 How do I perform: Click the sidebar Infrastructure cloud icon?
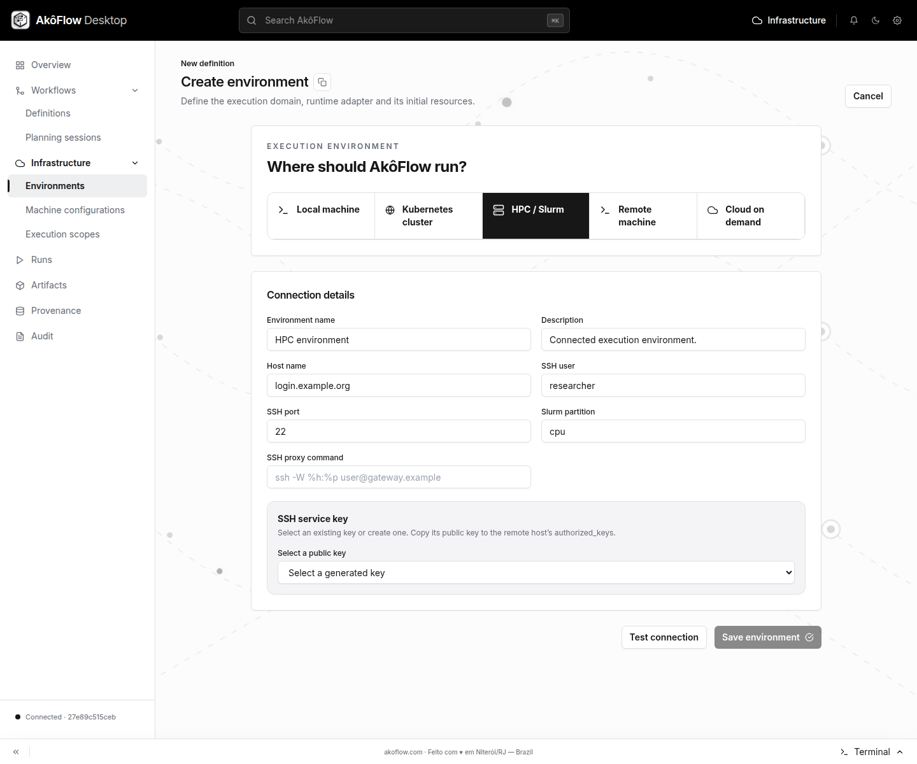tap(20, 163)
